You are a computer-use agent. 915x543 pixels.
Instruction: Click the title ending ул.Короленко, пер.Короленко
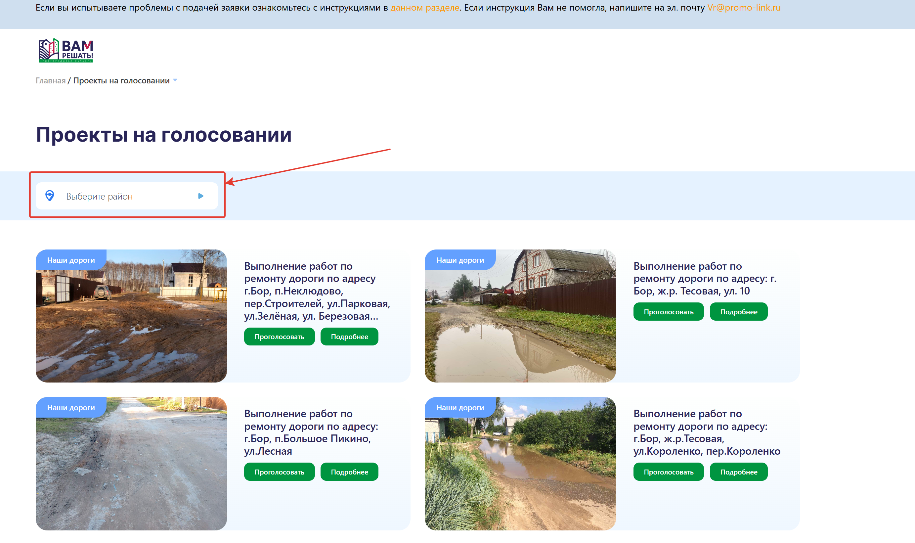coord(707,432)
